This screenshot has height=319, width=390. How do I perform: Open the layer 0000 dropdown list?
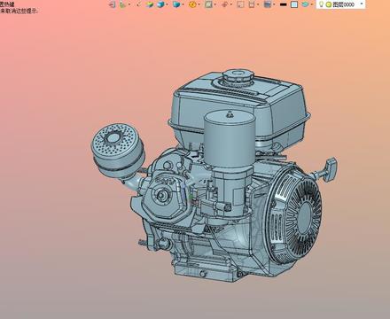coord(362,4)
